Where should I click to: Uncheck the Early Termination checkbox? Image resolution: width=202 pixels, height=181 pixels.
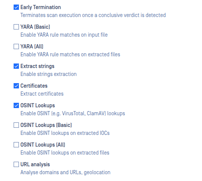pyautogui.click(x=16, y=7)
